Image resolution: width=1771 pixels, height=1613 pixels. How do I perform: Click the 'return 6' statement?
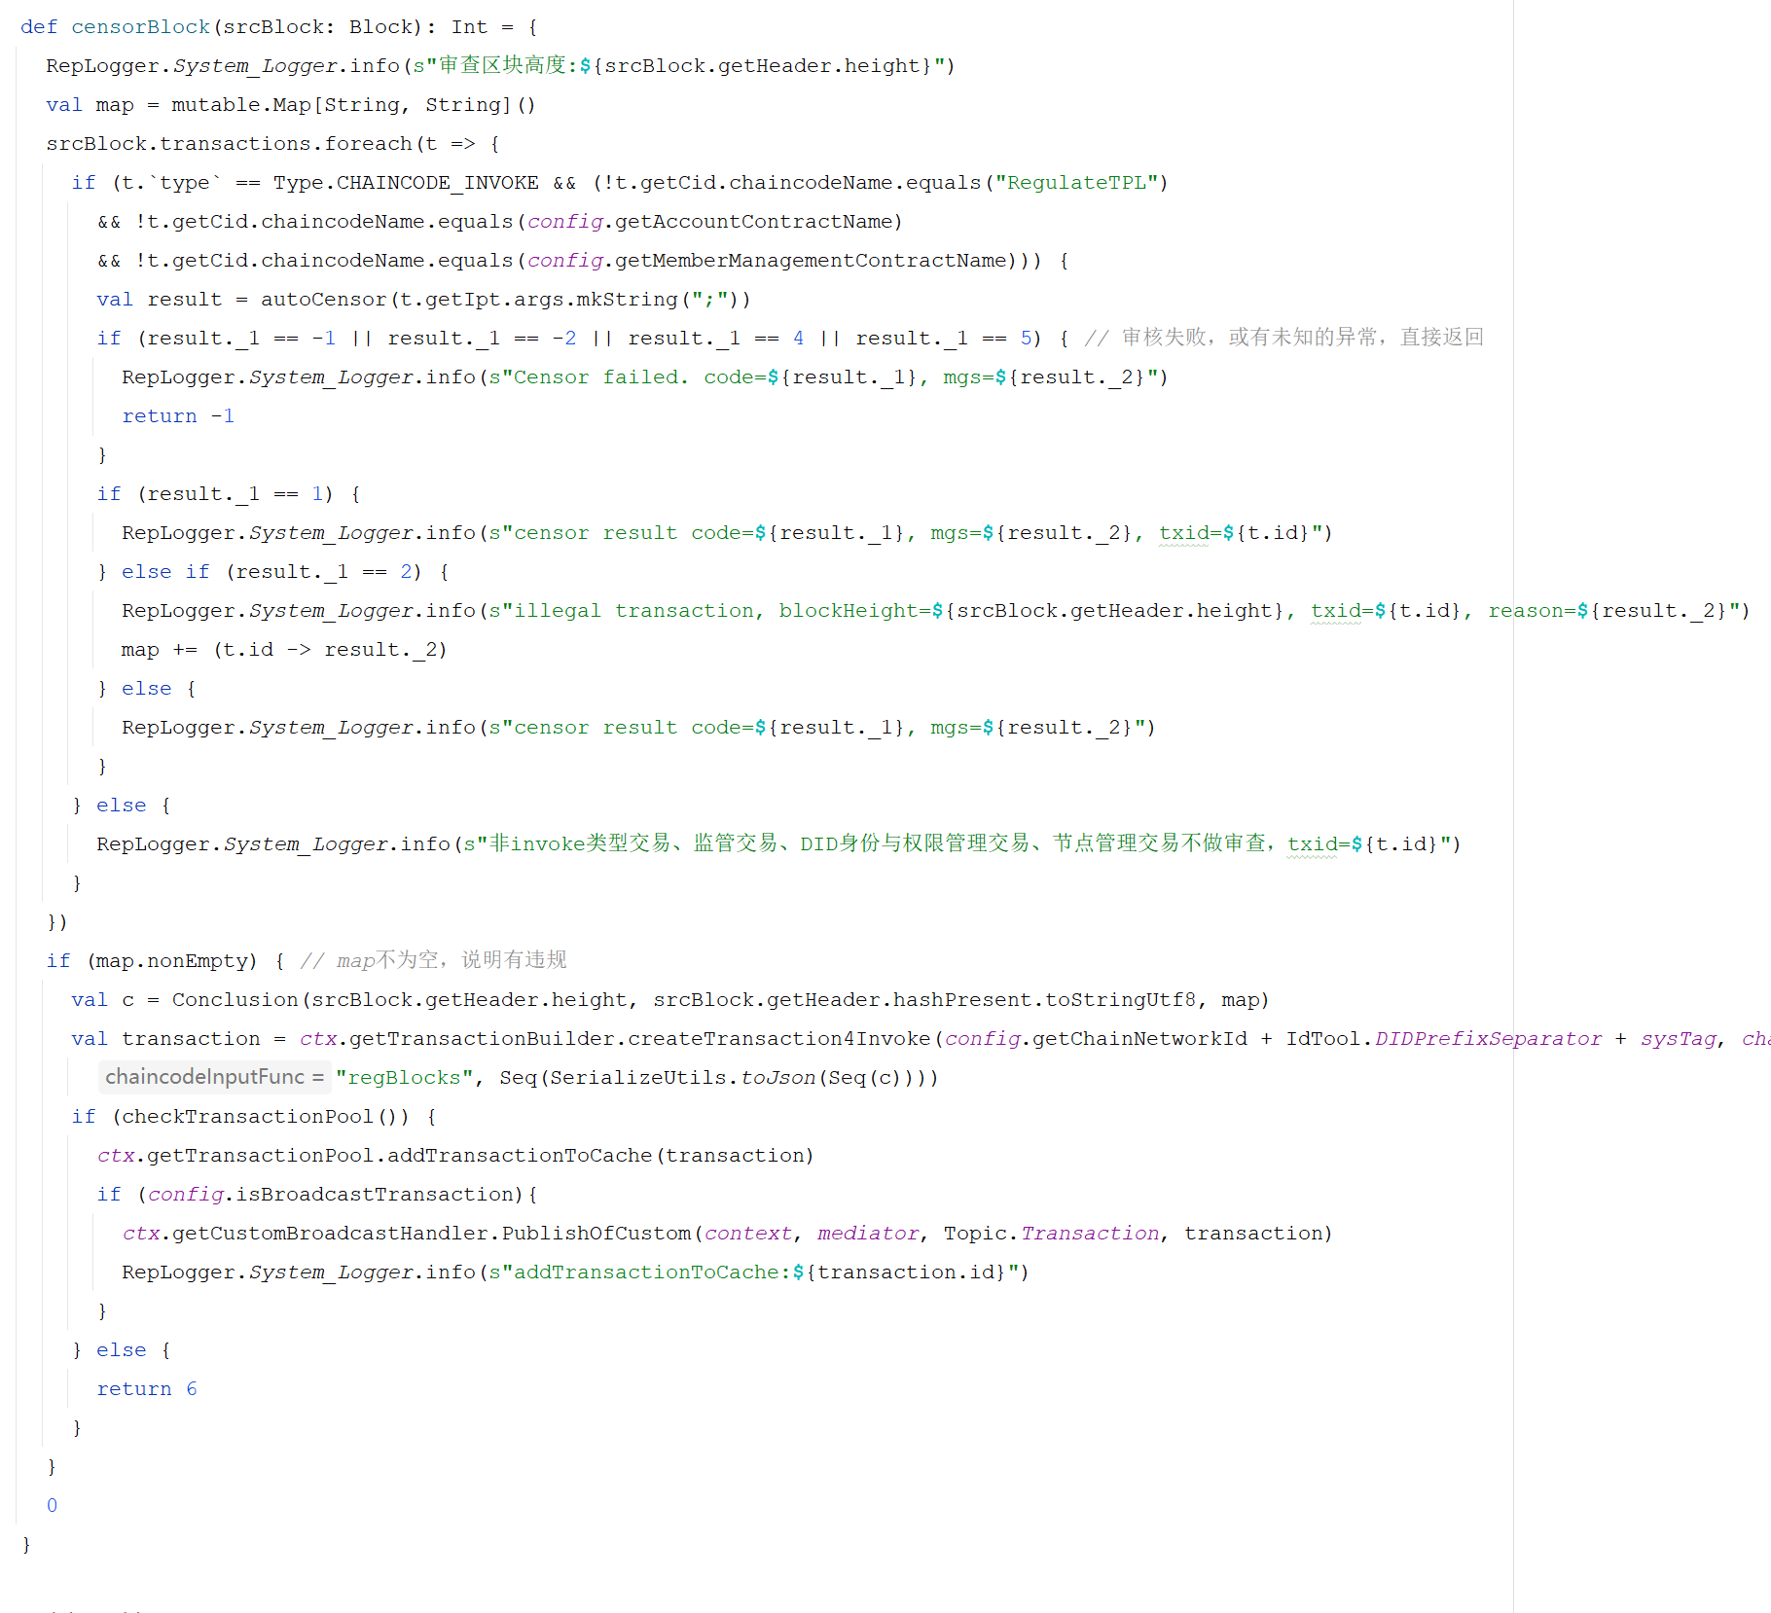[x=147, y=1389]
